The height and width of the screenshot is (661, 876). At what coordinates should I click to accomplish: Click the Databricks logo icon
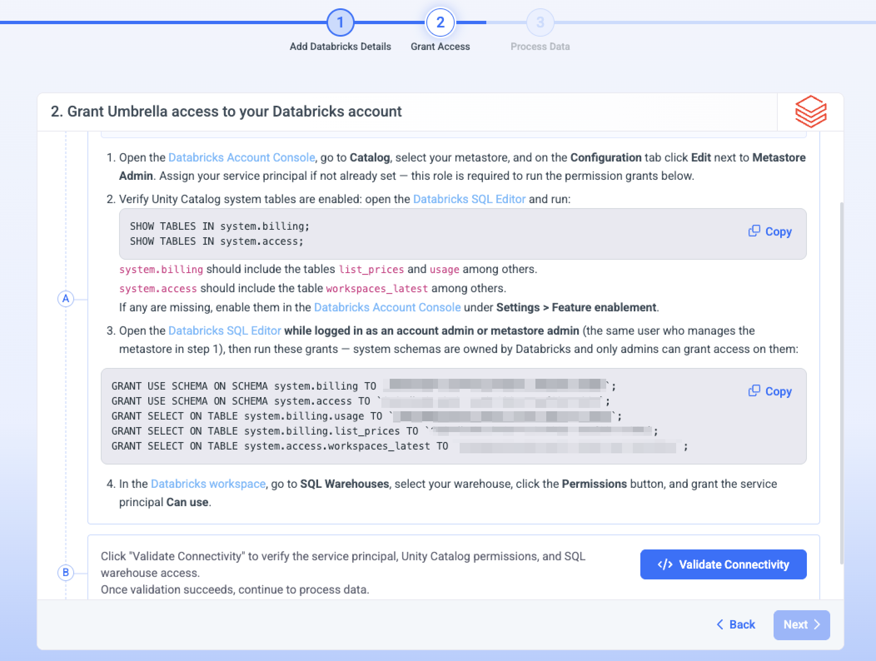(x=811, y=112)
